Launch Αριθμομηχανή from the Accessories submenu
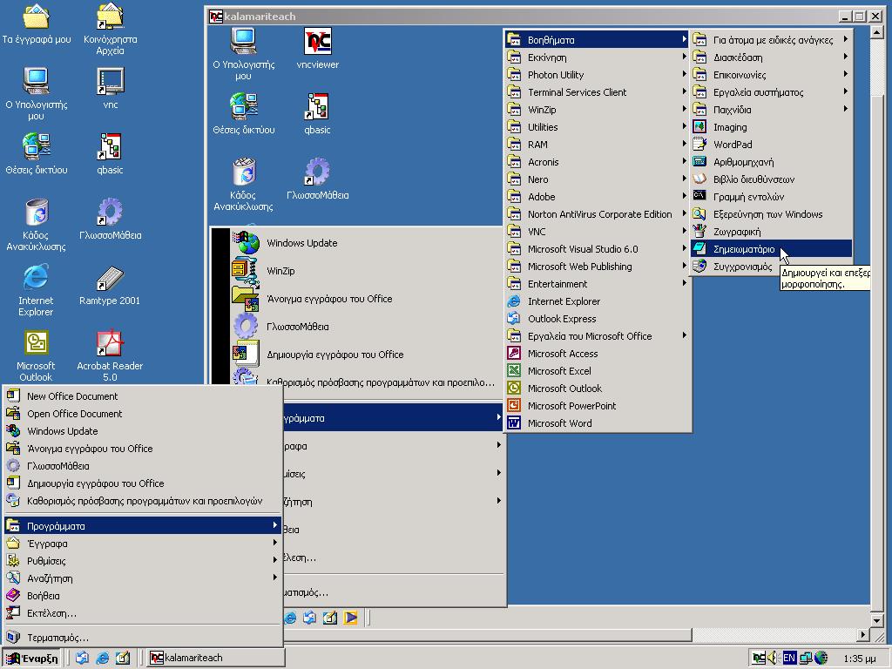This screenshot has height=669, width=892. tap(771, 161)
